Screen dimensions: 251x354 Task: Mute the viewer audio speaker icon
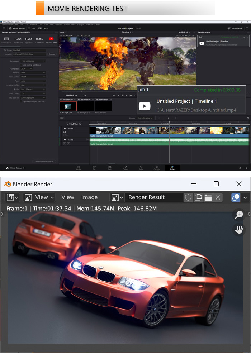[85, 95]
